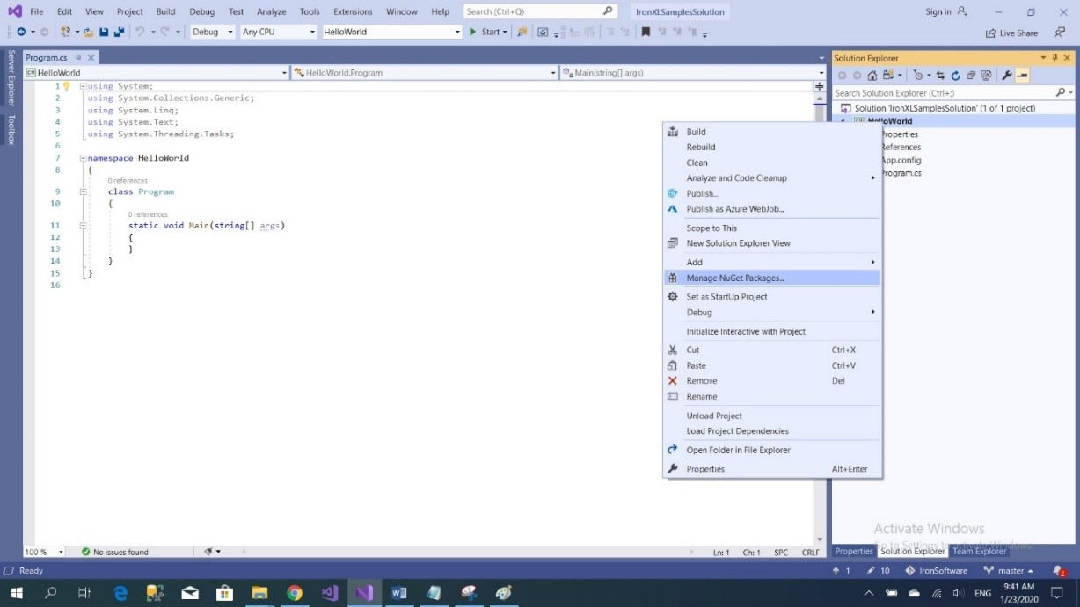This screenshot has height=607, width=1080.
Task: Select Manage NuGet Packages... in context menu
Action: pos(771,278)
